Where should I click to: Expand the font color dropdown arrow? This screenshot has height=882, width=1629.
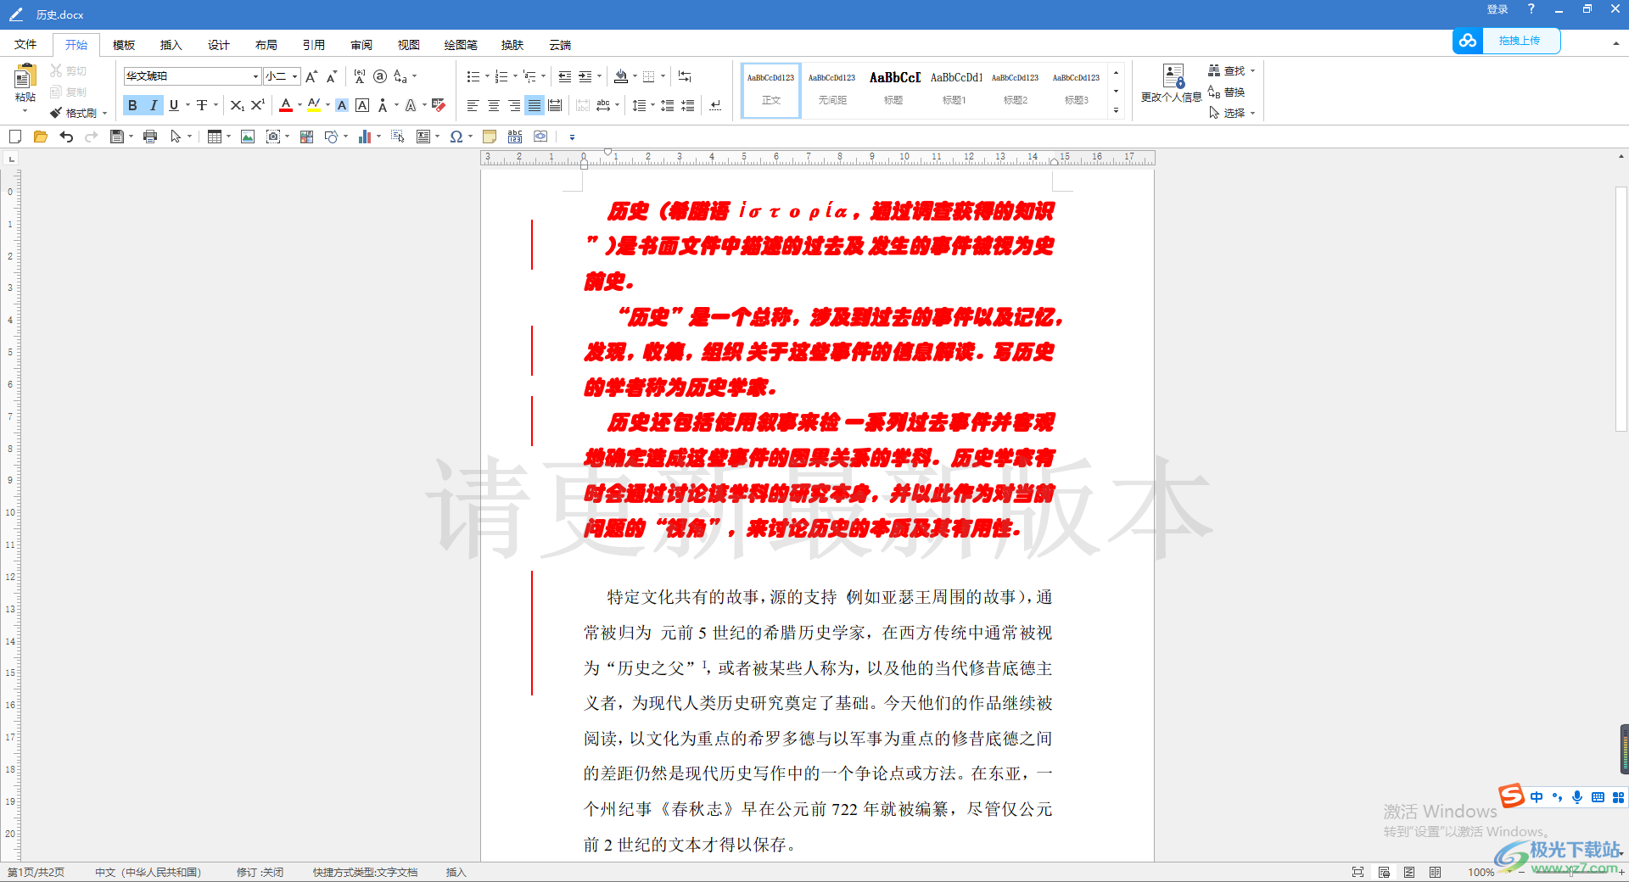[x=299, y=105]
